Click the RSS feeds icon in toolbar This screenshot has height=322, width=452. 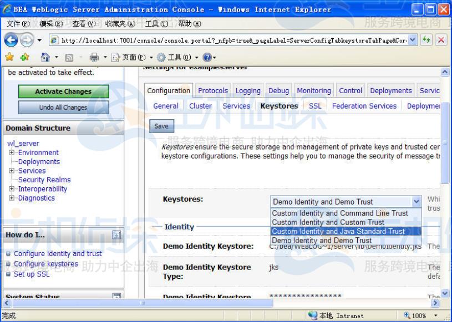tap(69, 58)
